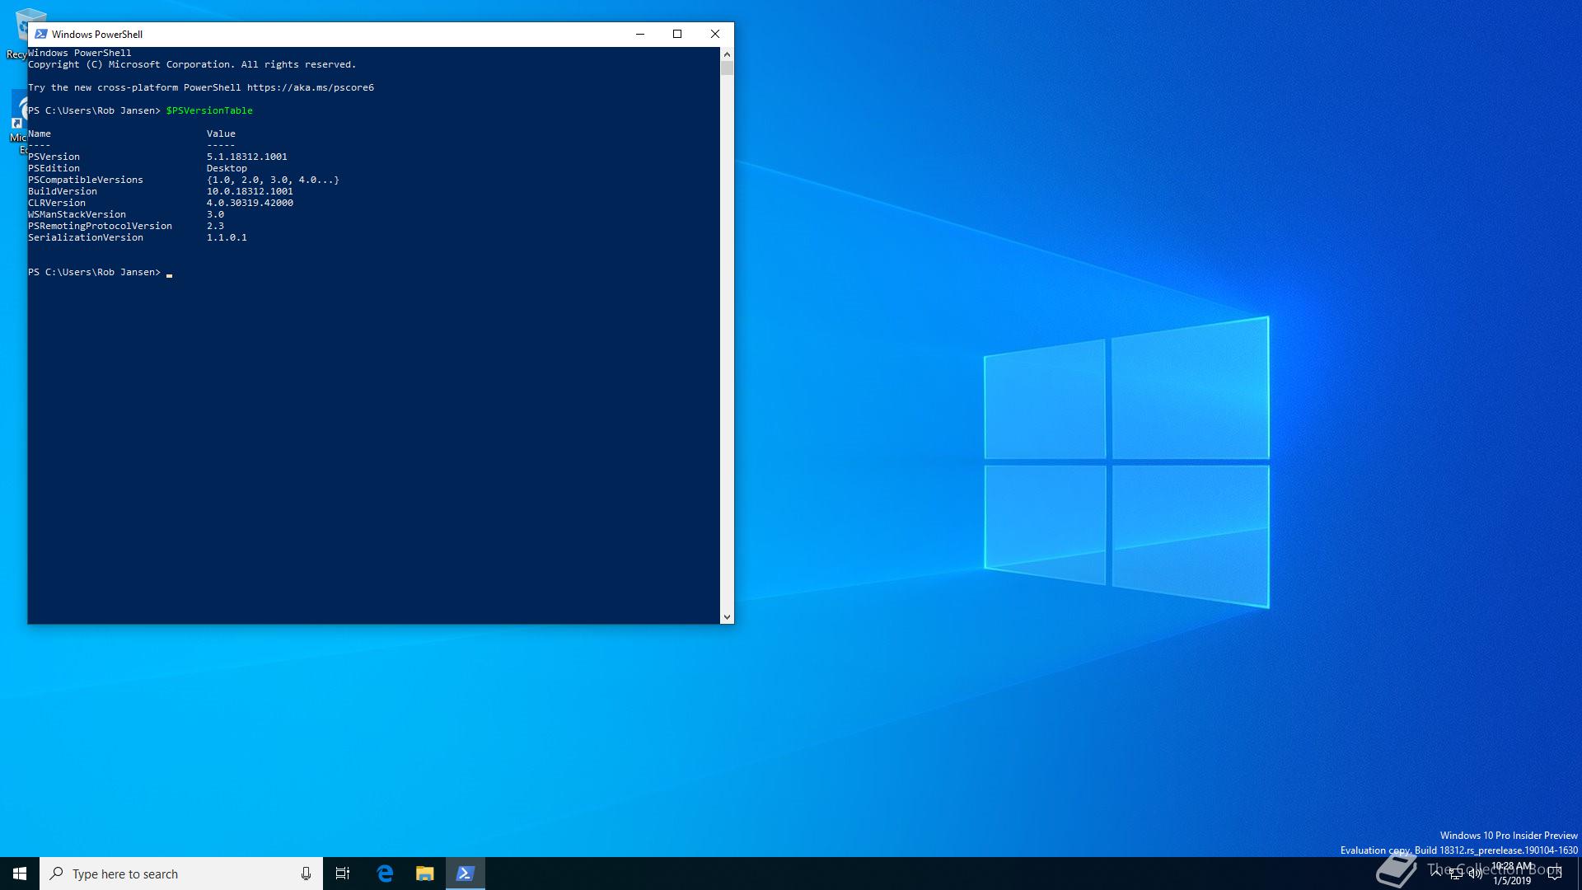Viewport: 1582px width, 890px height.
Task: Click the Windows PowerShell title text
Action: coord(97,34)
